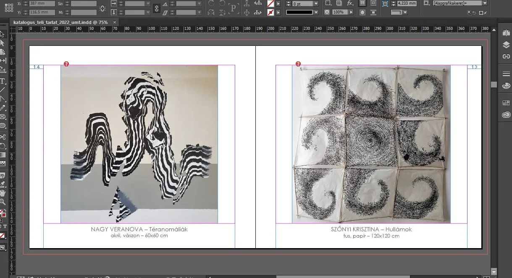The height and width of the screenshot is (278, 512).
Task: Toggle constrain proportions for scaling chain
Action: coord(157,8)
